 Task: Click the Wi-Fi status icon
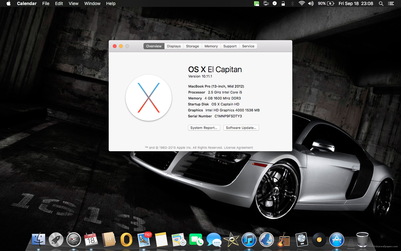[302, 3]
